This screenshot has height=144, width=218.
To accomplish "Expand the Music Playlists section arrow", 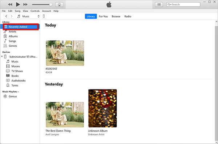I will [x=18, y=92].
